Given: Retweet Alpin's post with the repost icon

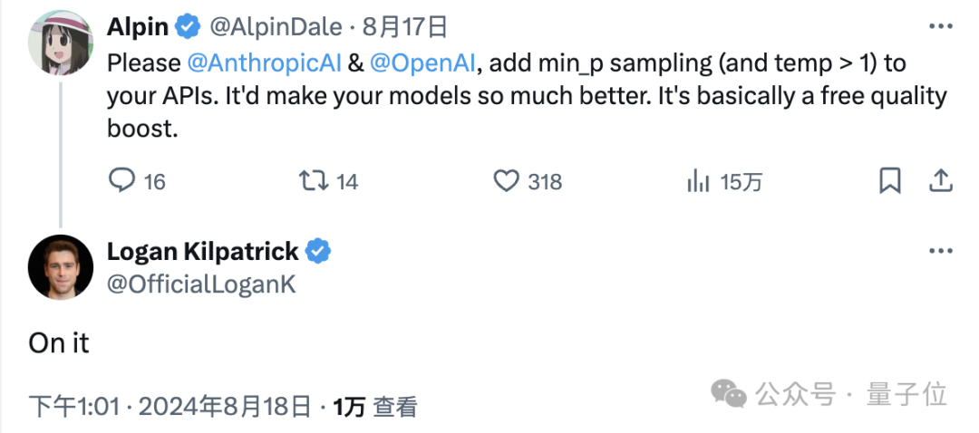Looking at the screenshot, I should [314, 181].
